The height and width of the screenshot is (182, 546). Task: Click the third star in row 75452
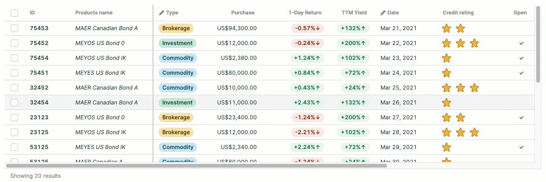pos(474,43)
